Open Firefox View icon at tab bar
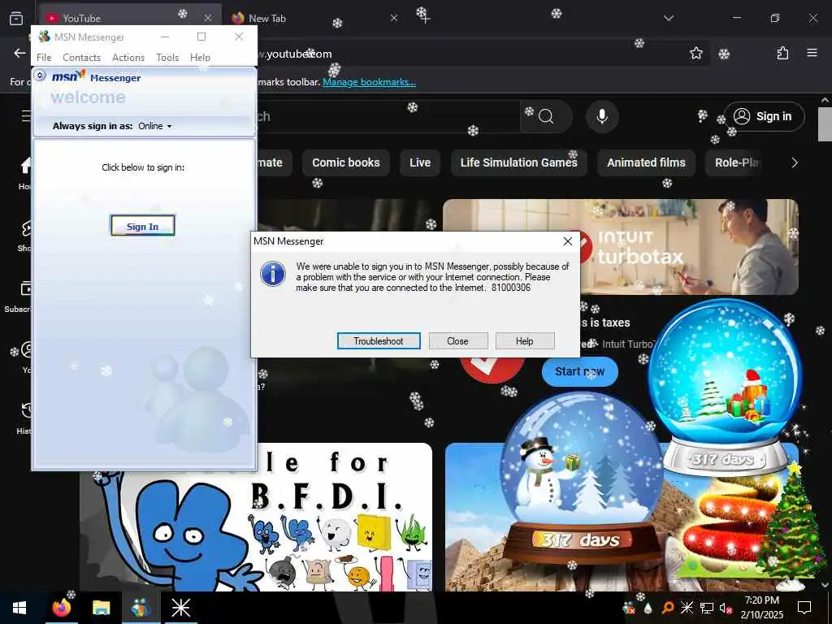This screenshot has width=832, height=624. [16, 19]
